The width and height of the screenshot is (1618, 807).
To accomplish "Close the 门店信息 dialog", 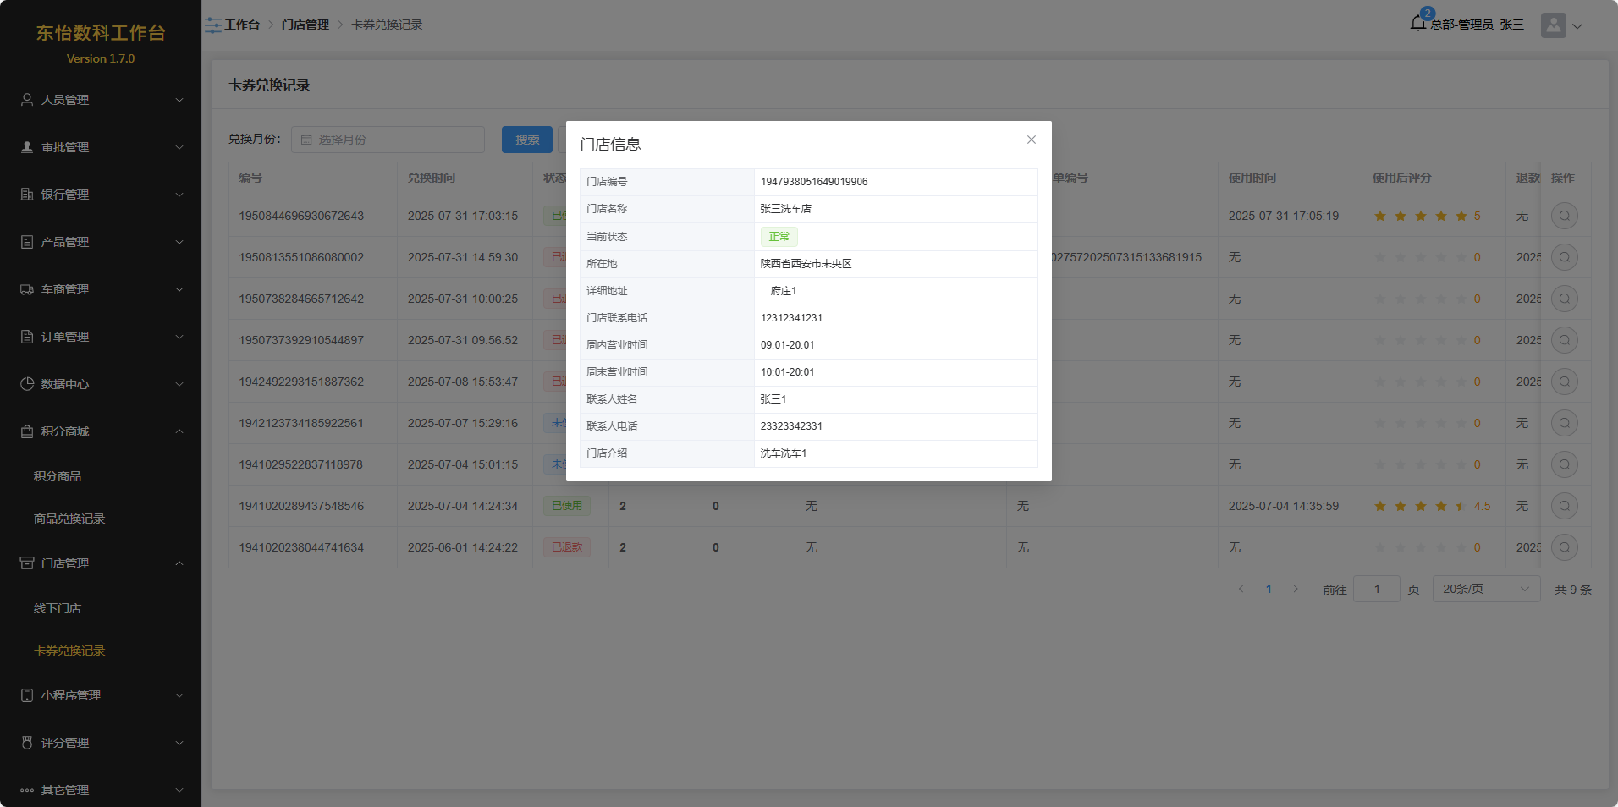I will pos(1031,140).
